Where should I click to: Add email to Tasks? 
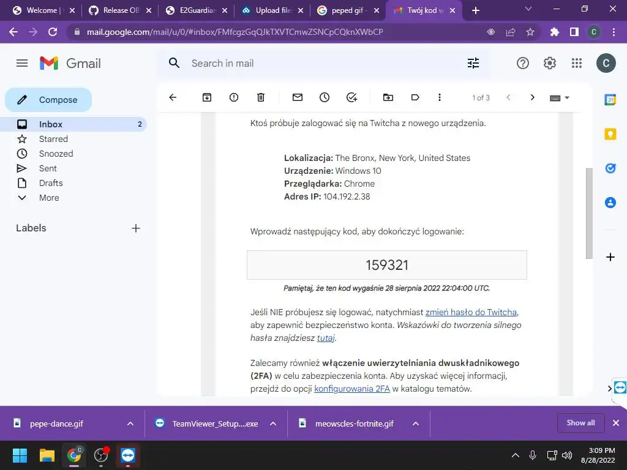click(x=351, y=97)
